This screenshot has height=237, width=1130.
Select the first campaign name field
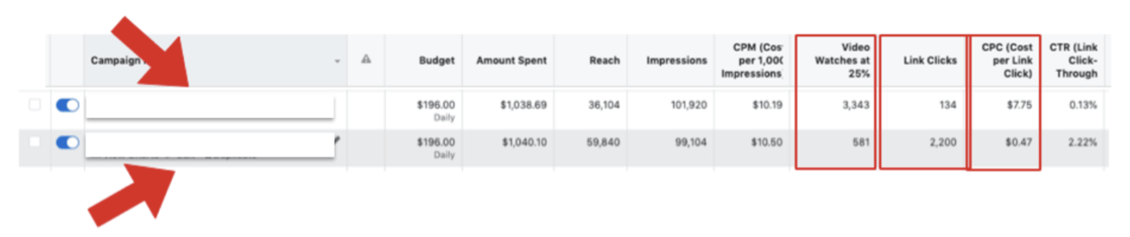coord(210,106)
